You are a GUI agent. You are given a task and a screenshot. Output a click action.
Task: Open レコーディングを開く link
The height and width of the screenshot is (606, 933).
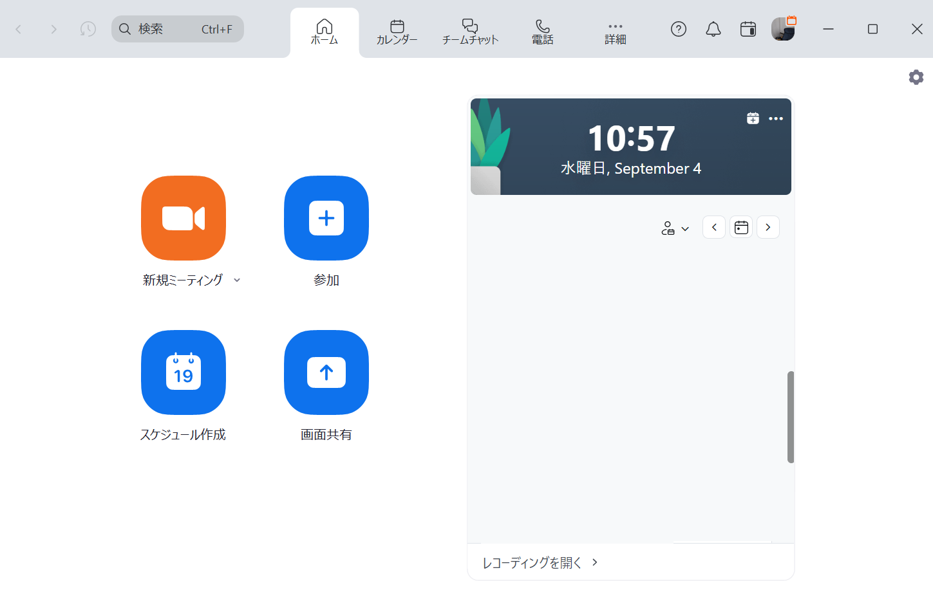(x=540, y=562)
